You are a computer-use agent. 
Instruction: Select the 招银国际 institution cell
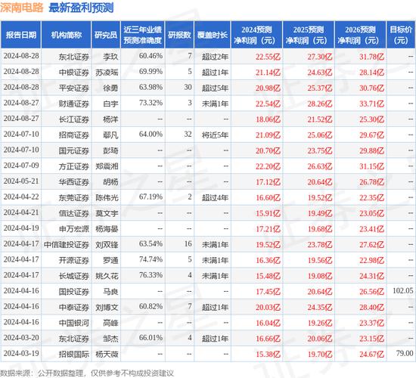point(74,354)
